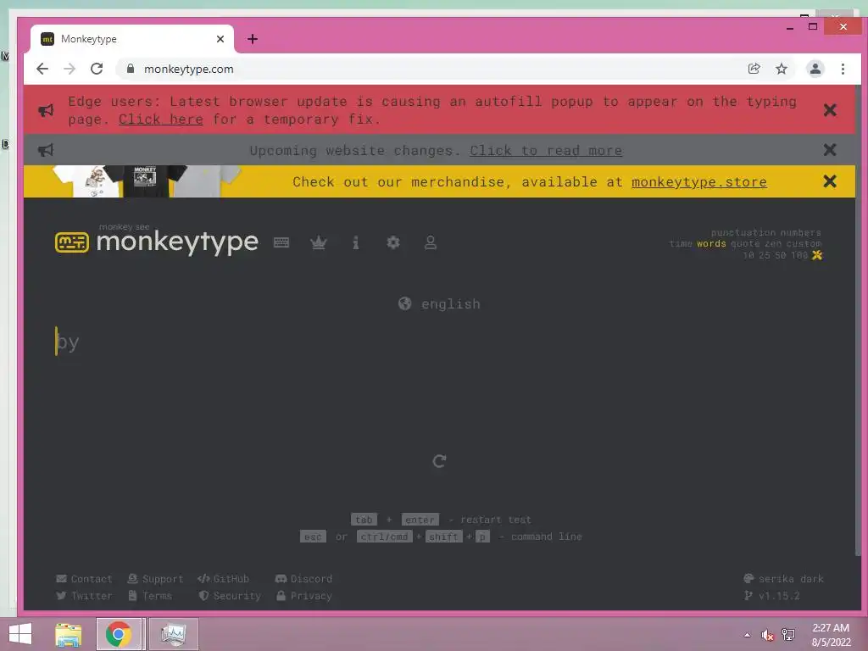Open Privacy footer link

click(x=304, y=596)
